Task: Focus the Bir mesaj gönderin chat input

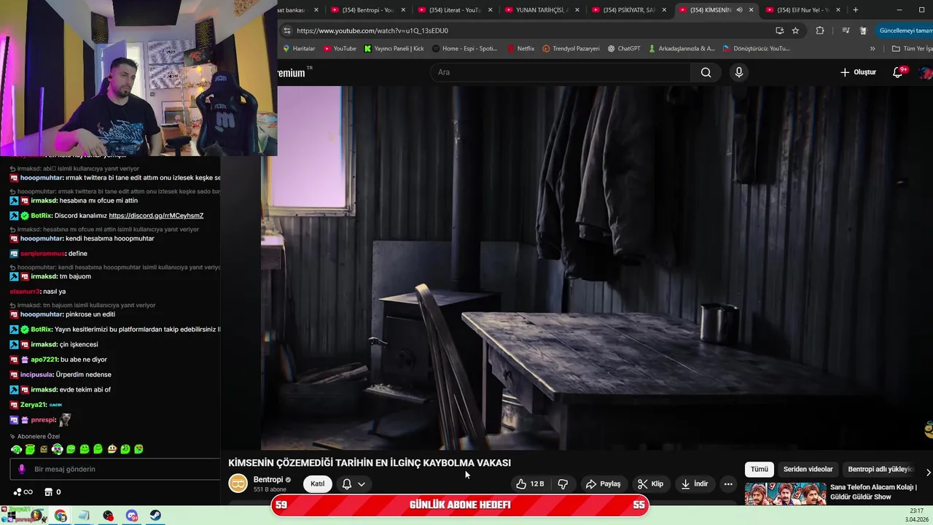Action: [115, 470]
